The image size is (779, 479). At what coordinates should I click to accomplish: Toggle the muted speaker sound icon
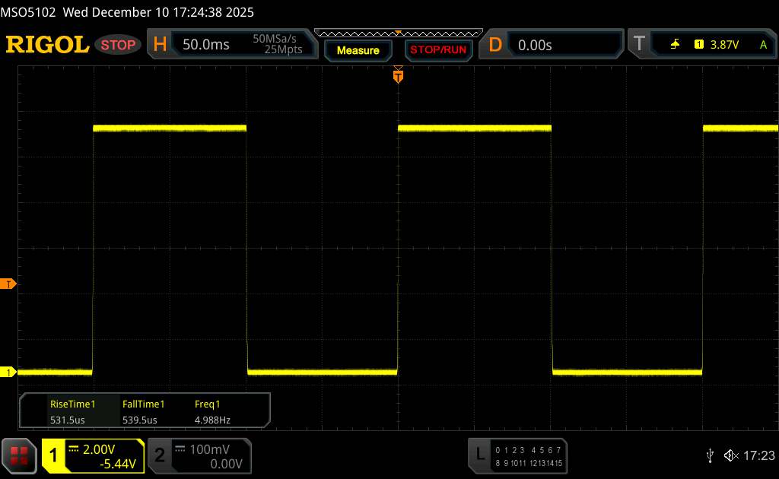[x=730, y=455]
